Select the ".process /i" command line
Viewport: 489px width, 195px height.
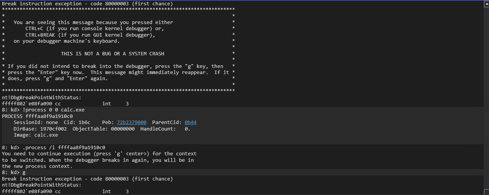point(54,147)
